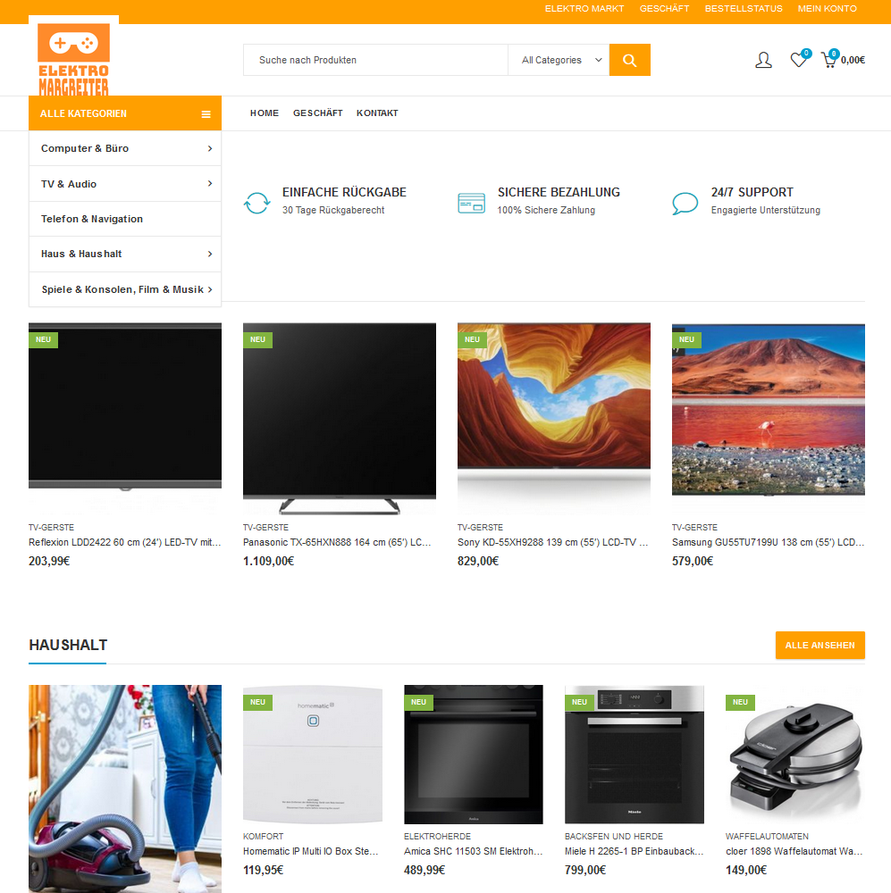Screen dimensions: 891x893
Task: Toggle the Alle Kategorien hamburger icon
Action: [206, 114]
